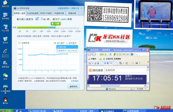Click the 立即测试 link
The width and height of the screenshot is (173, 112).
pyautogui.click(x=74, y=81)
